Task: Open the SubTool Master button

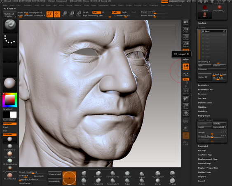Action: click(x=9, y=15)
